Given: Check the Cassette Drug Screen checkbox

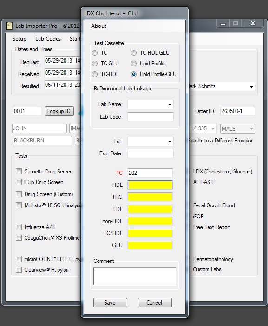Looking at the screenshot, I should point(19,172).
